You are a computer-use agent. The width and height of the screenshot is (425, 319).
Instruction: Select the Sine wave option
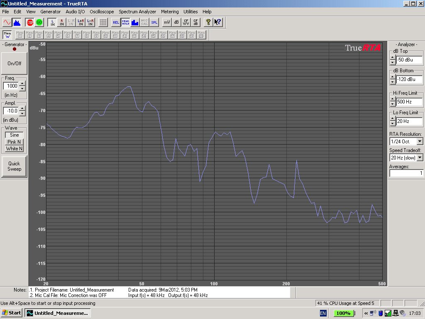[x=15, y=135]
